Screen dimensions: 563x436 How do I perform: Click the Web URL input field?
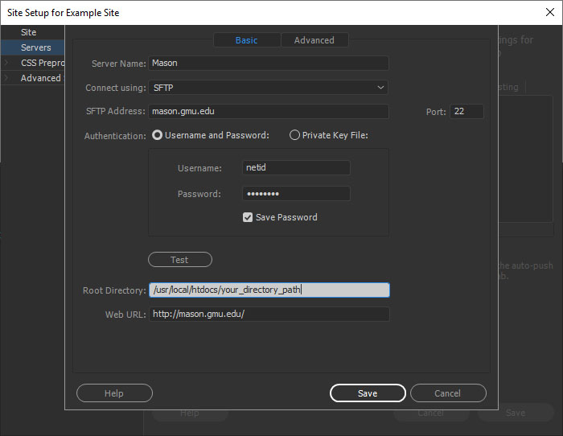[x=269, y=315]
